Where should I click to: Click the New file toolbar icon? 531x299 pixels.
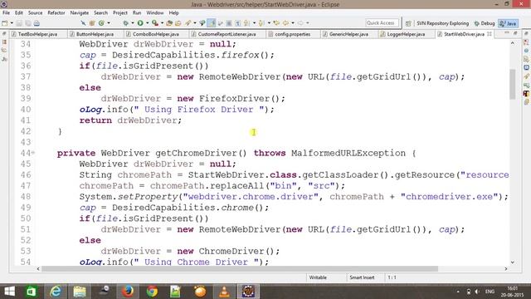pyautogui.click(x=5, y=23)
